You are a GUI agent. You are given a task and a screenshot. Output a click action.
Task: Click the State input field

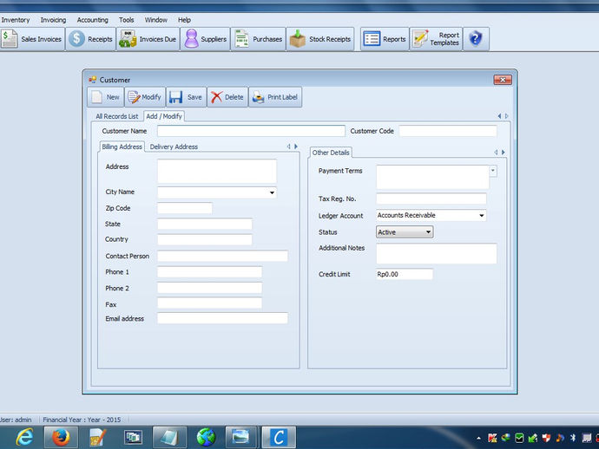coord(204,224)
